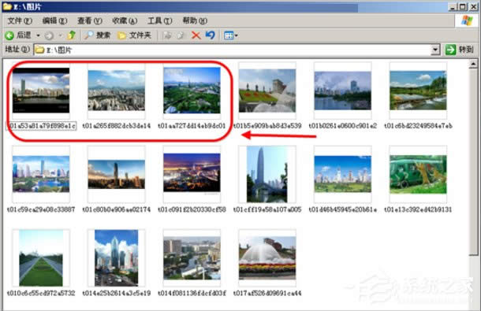This screenshot has width=481, height=311.
Task: Click the folder icon in title bar
Action: tap(7, 6)
